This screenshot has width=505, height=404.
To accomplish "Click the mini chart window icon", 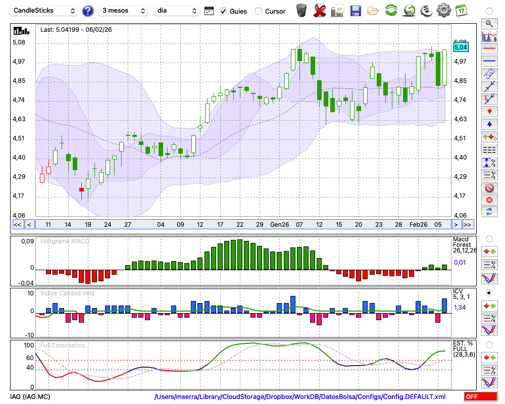I will (x=209, y=11).
